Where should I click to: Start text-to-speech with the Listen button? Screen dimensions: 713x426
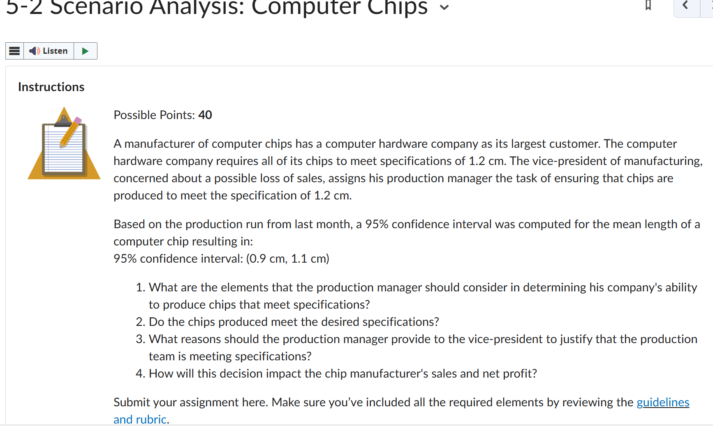pos(49,51)
